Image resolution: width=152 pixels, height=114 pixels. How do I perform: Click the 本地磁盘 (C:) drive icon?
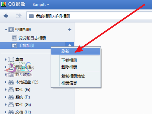point(11,82)
